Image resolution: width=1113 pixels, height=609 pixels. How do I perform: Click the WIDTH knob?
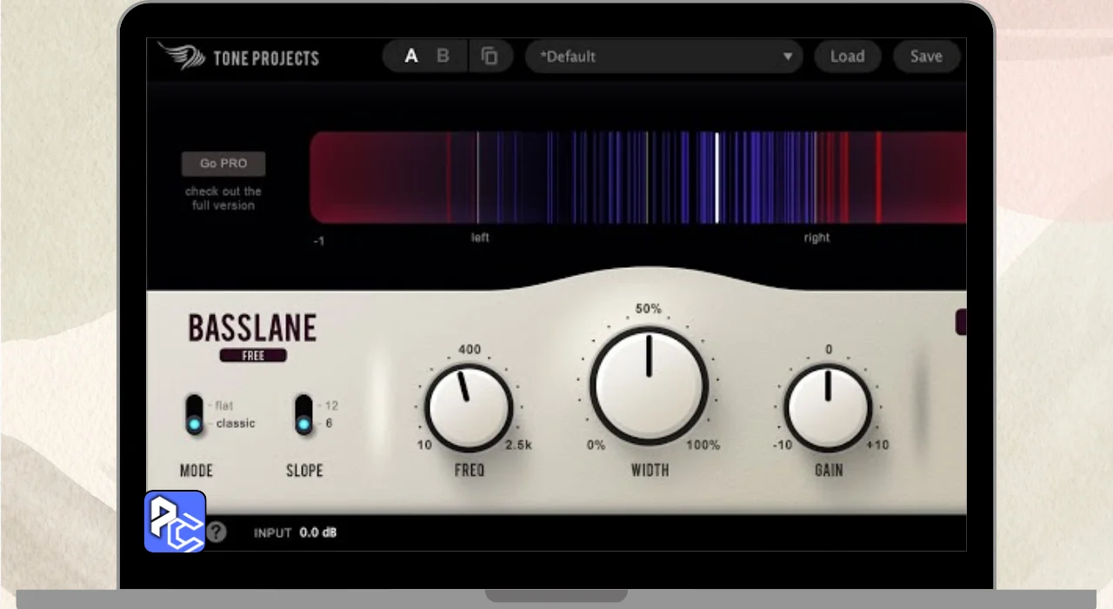(x=649, y=385)
